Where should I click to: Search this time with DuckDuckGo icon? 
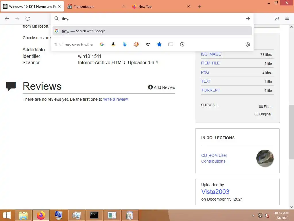point(136,44)
